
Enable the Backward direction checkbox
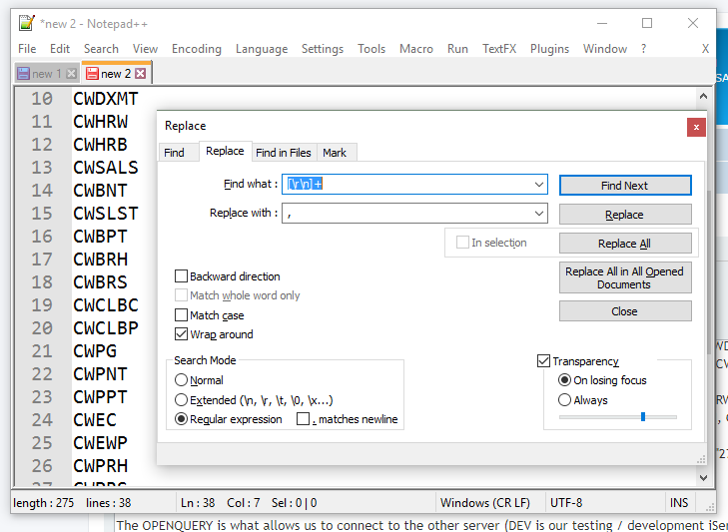[x=182, y=276]
